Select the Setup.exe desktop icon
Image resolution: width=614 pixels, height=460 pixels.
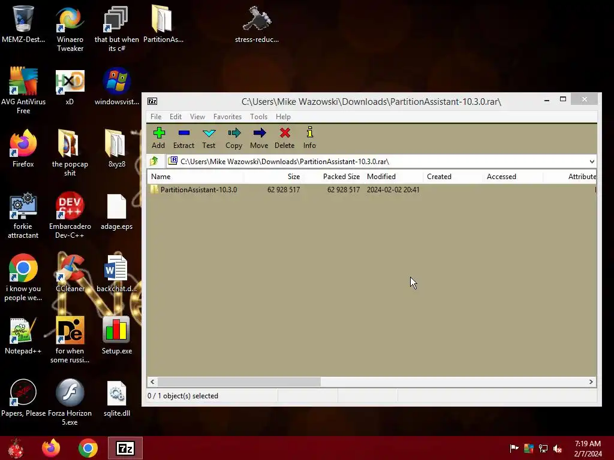point(116,335)
